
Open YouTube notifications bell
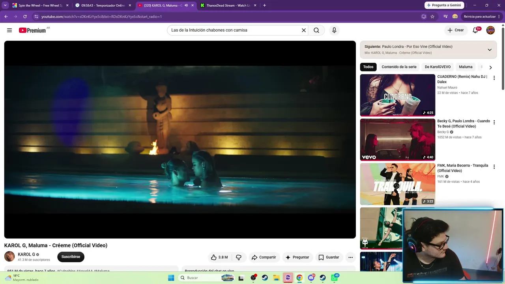tap(475, 30)
